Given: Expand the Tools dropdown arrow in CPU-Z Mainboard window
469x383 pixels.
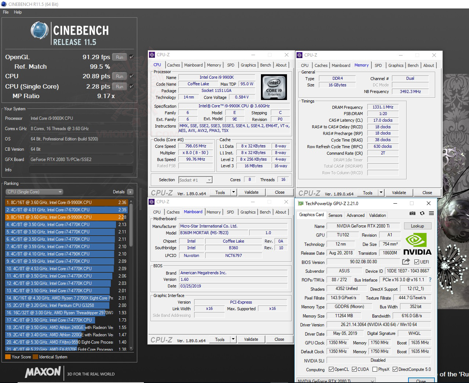Looking at the screenshot, I should click(233, 339).
